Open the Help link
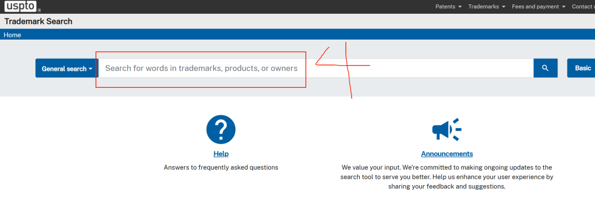Image resolution: width=595 pixels, height=201 pixels. pos(221,154)
